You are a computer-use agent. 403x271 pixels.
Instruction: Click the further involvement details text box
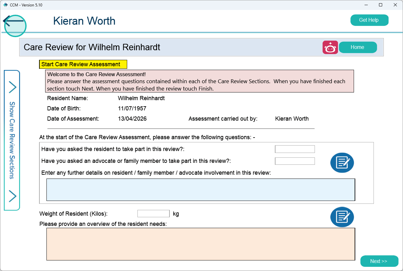pos(201,190)
